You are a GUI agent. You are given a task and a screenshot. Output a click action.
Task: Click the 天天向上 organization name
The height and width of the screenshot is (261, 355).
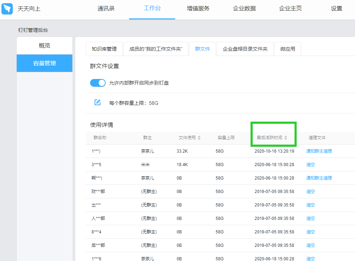pyautogui.click(x=29, y=9)
